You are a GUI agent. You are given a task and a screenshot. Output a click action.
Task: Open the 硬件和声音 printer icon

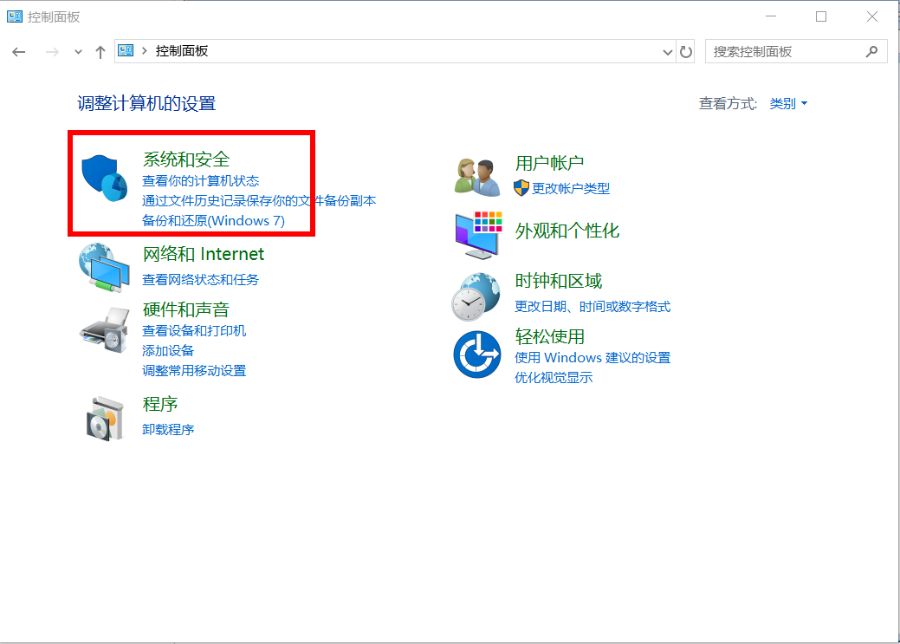[x=105, y=329]
